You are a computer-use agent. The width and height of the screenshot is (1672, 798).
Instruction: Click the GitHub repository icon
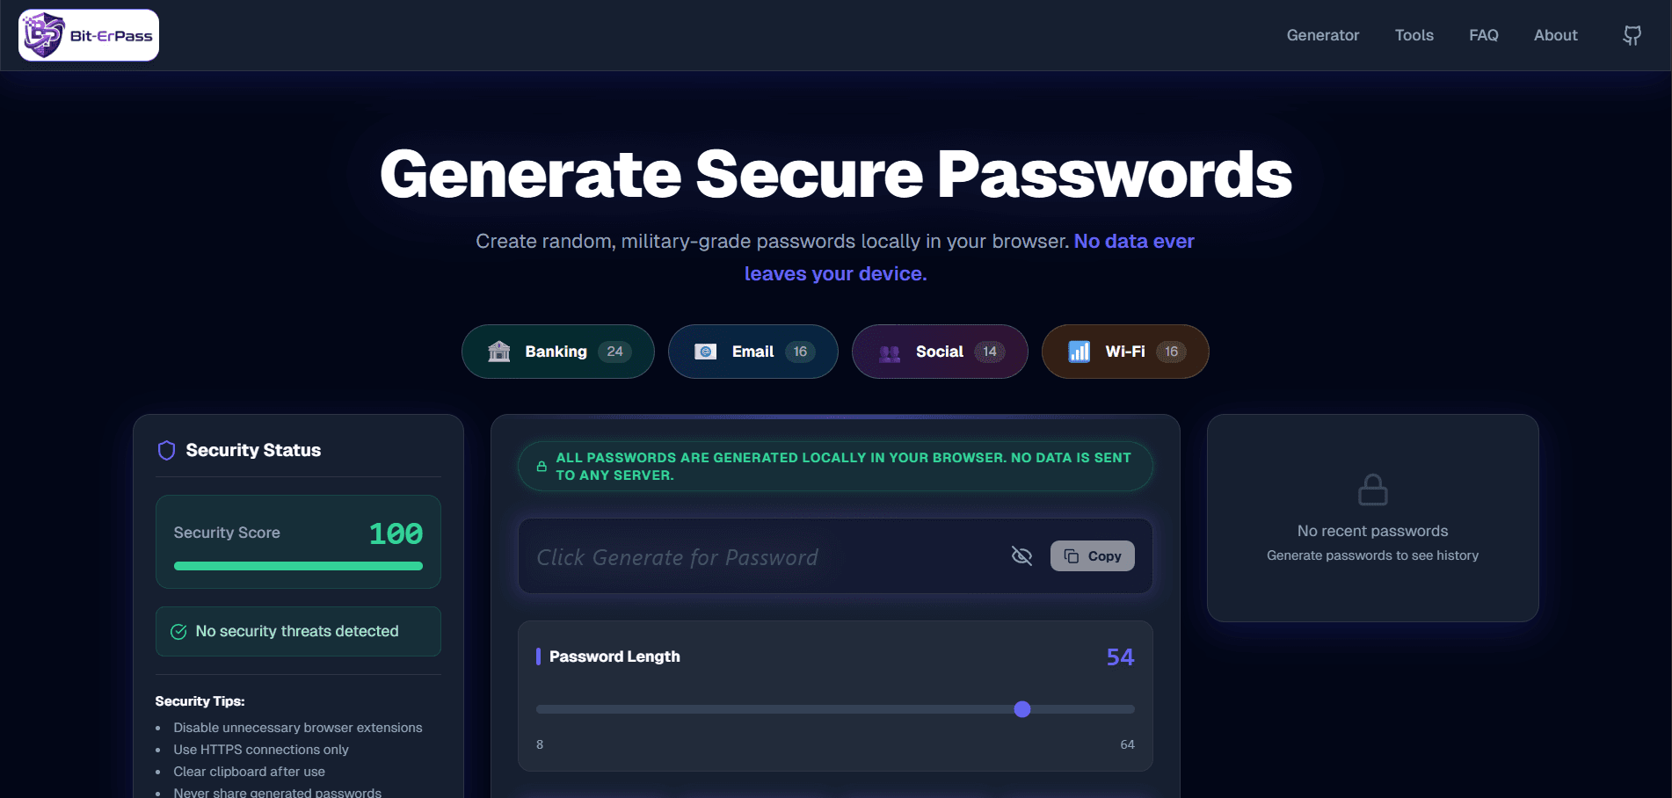(1632, 35)
